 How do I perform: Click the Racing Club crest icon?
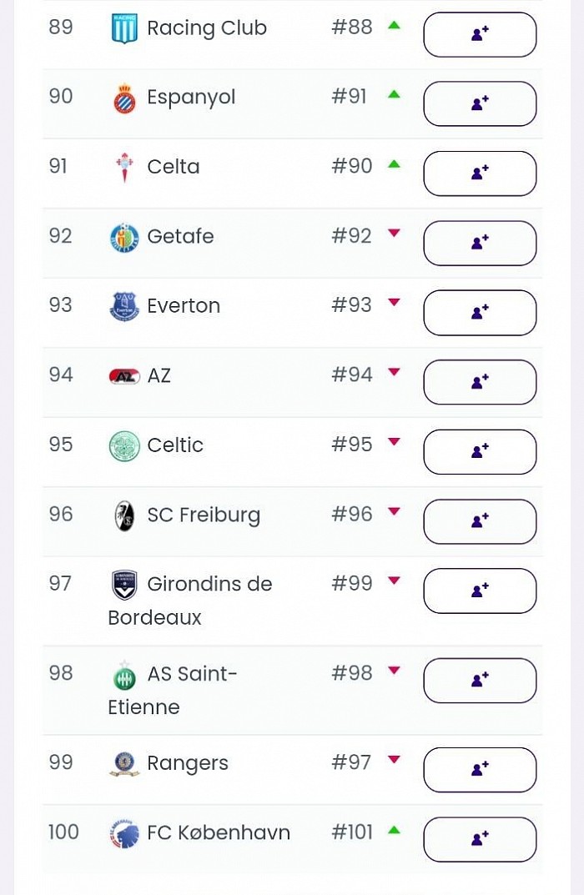(123, 28)
